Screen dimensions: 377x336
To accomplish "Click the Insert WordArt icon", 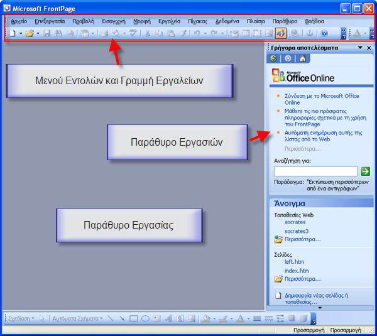I will point(168,318).
